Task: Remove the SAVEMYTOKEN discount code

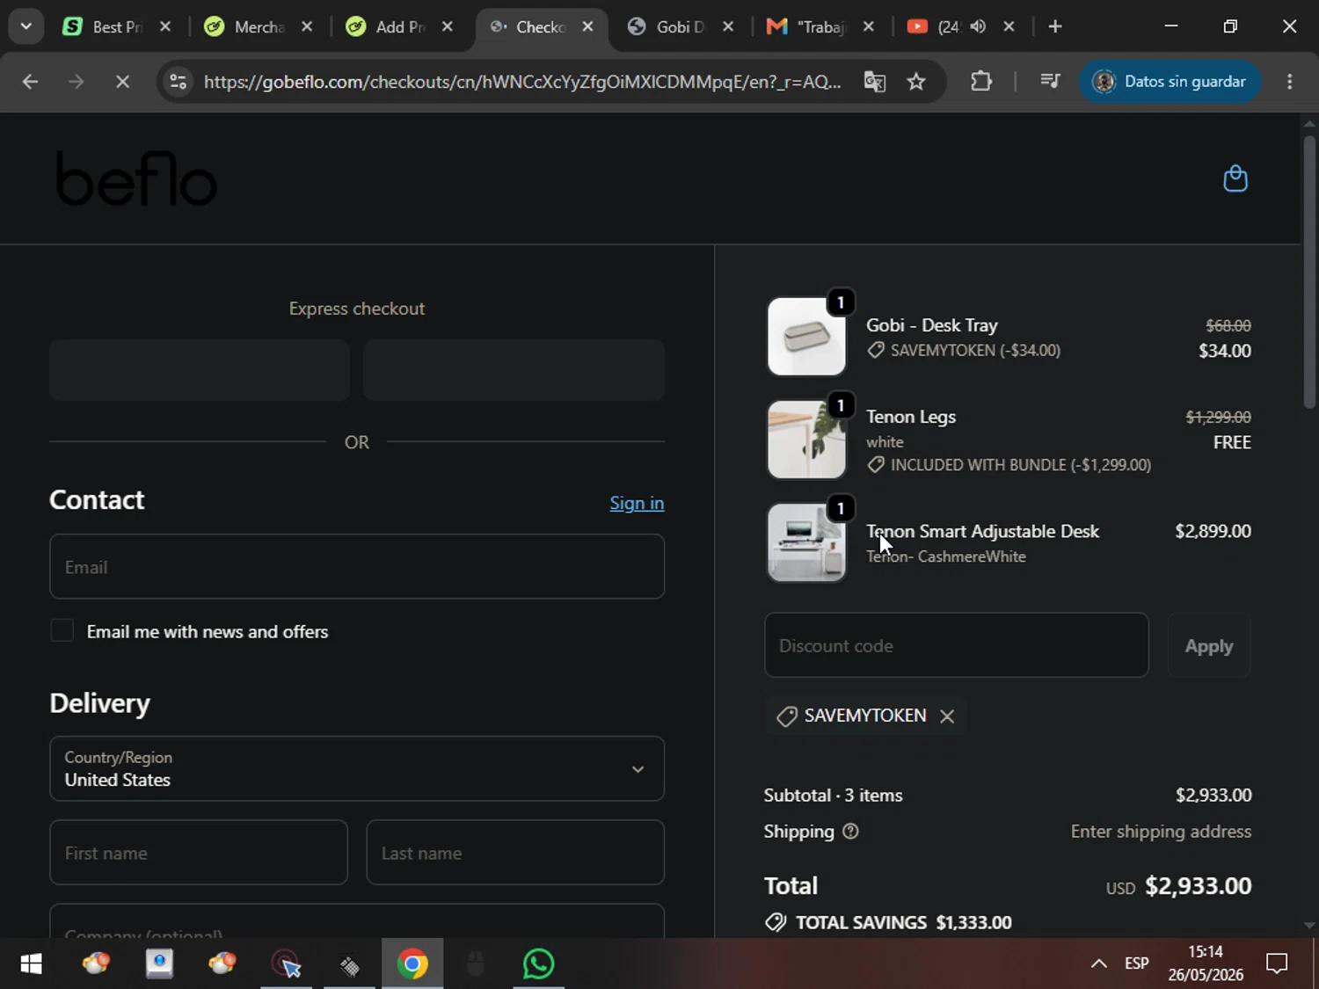Action: tap(947, 716)
